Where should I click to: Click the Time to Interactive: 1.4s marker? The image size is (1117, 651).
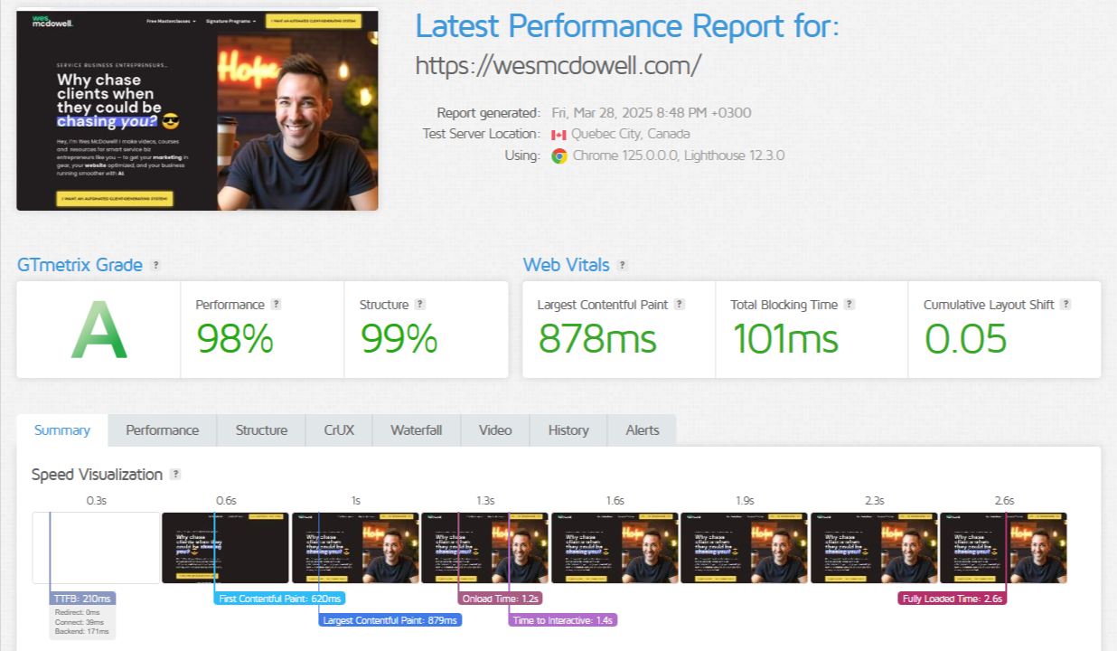563,620
